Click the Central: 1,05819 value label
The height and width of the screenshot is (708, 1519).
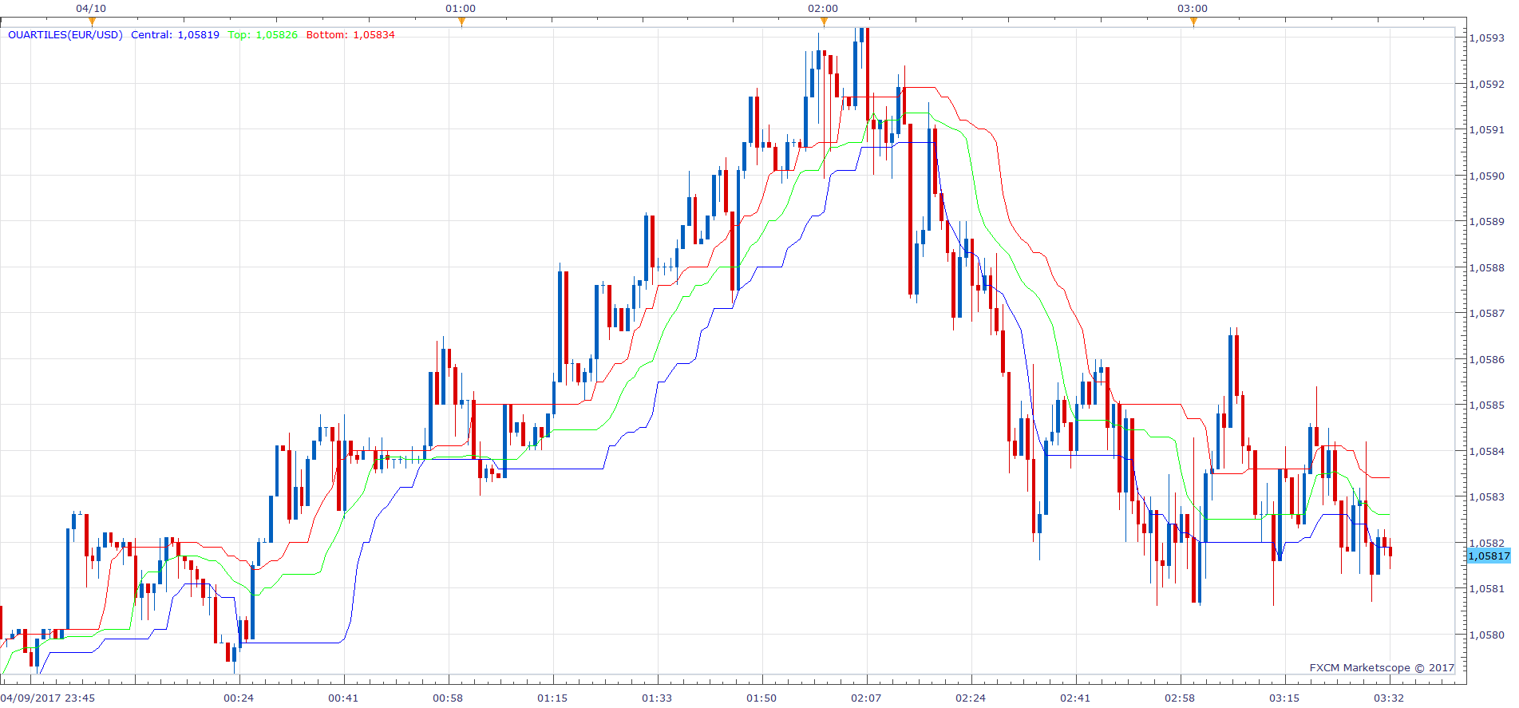point(175,34)
